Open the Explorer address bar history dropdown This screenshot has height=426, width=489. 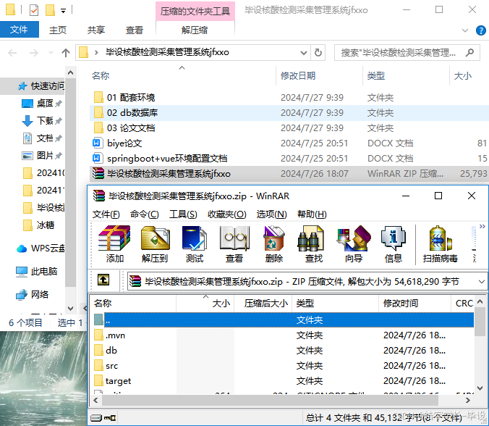click(x=303, y=52)
